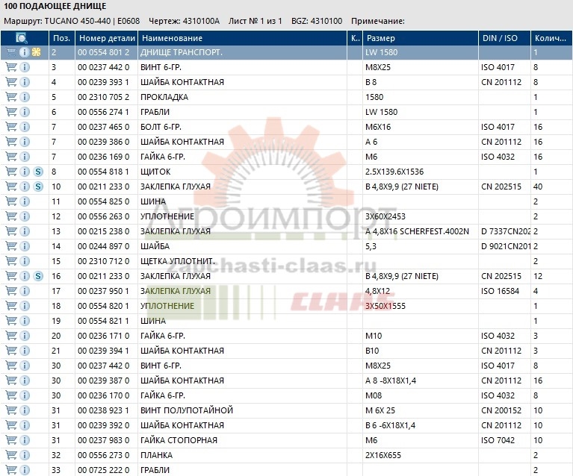Click the S icon on position 16 row
573x476 pixels.
[38, 276]
